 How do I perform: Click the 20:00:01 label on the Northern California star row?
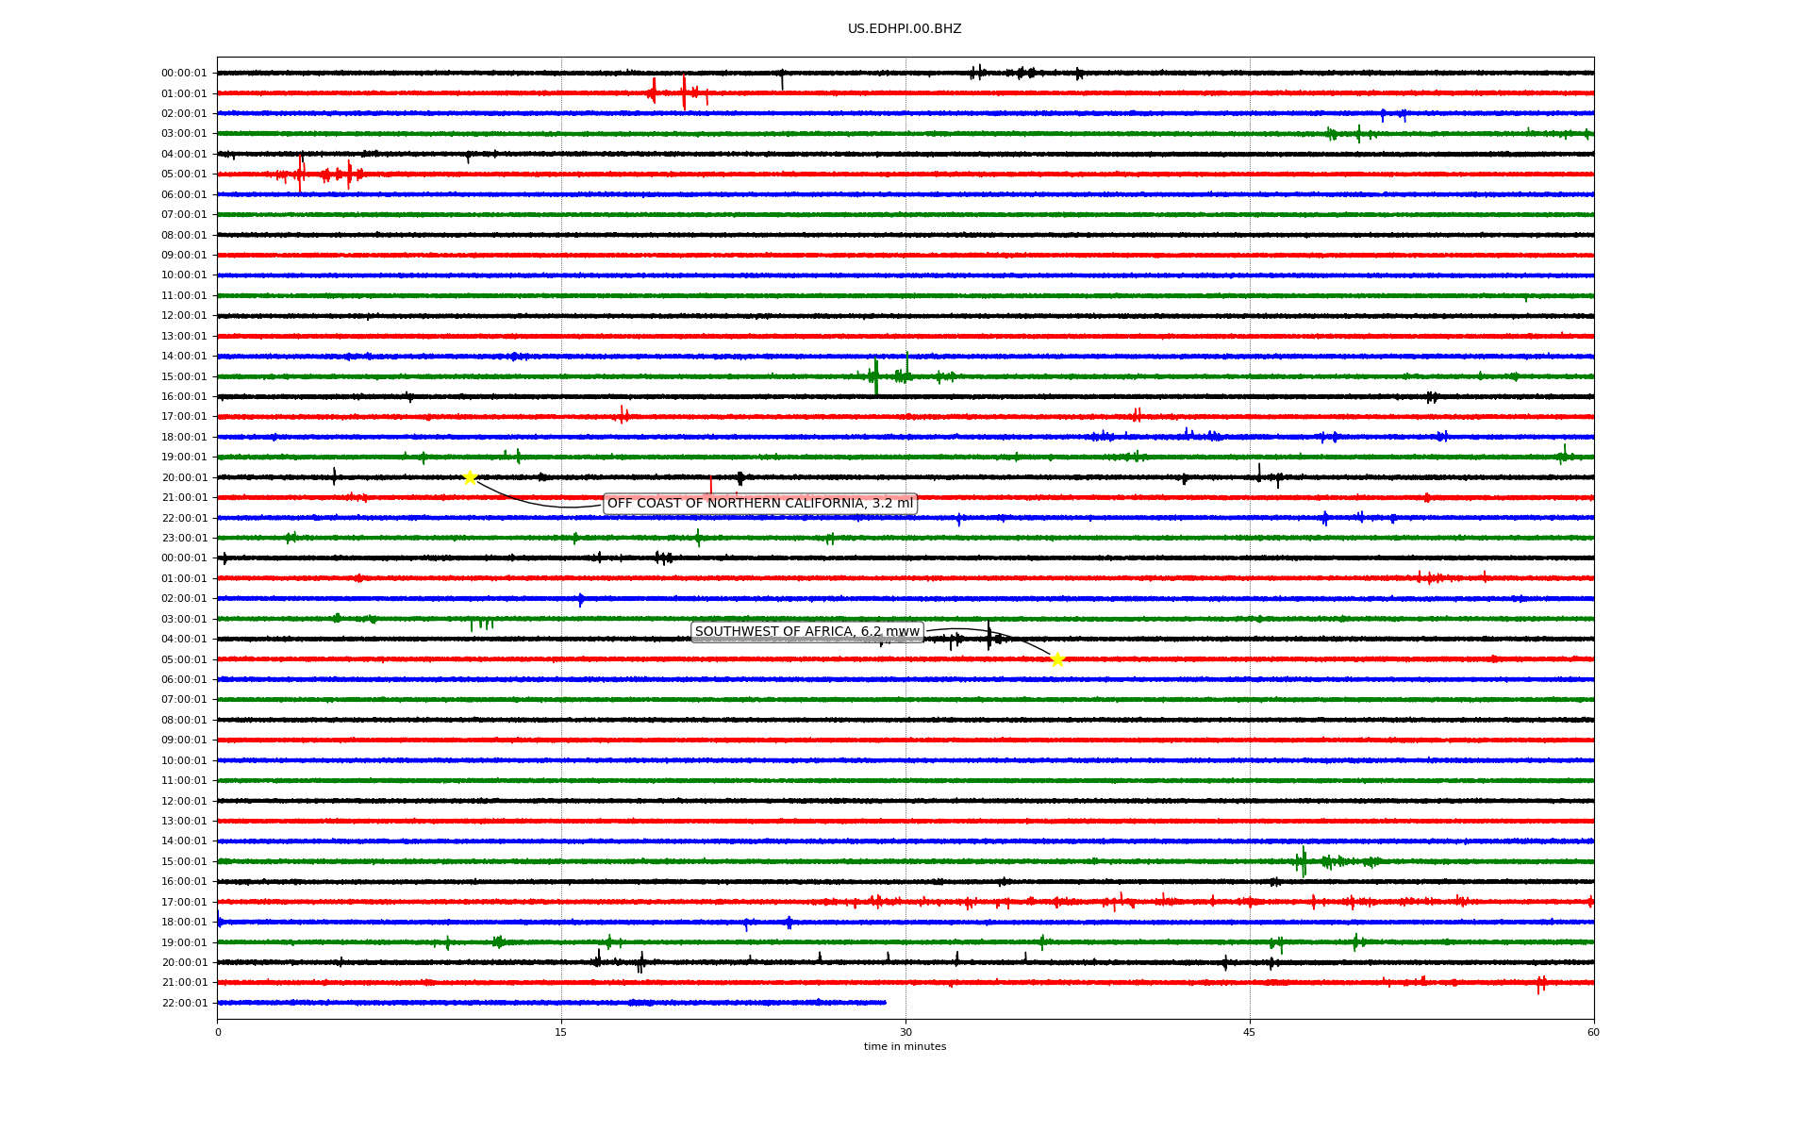tap(184, 478)
